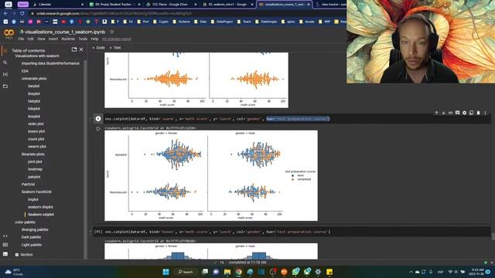
Task: Star the visualizations_course_1_seaborn.ipynb notebook
Action: 111,32
